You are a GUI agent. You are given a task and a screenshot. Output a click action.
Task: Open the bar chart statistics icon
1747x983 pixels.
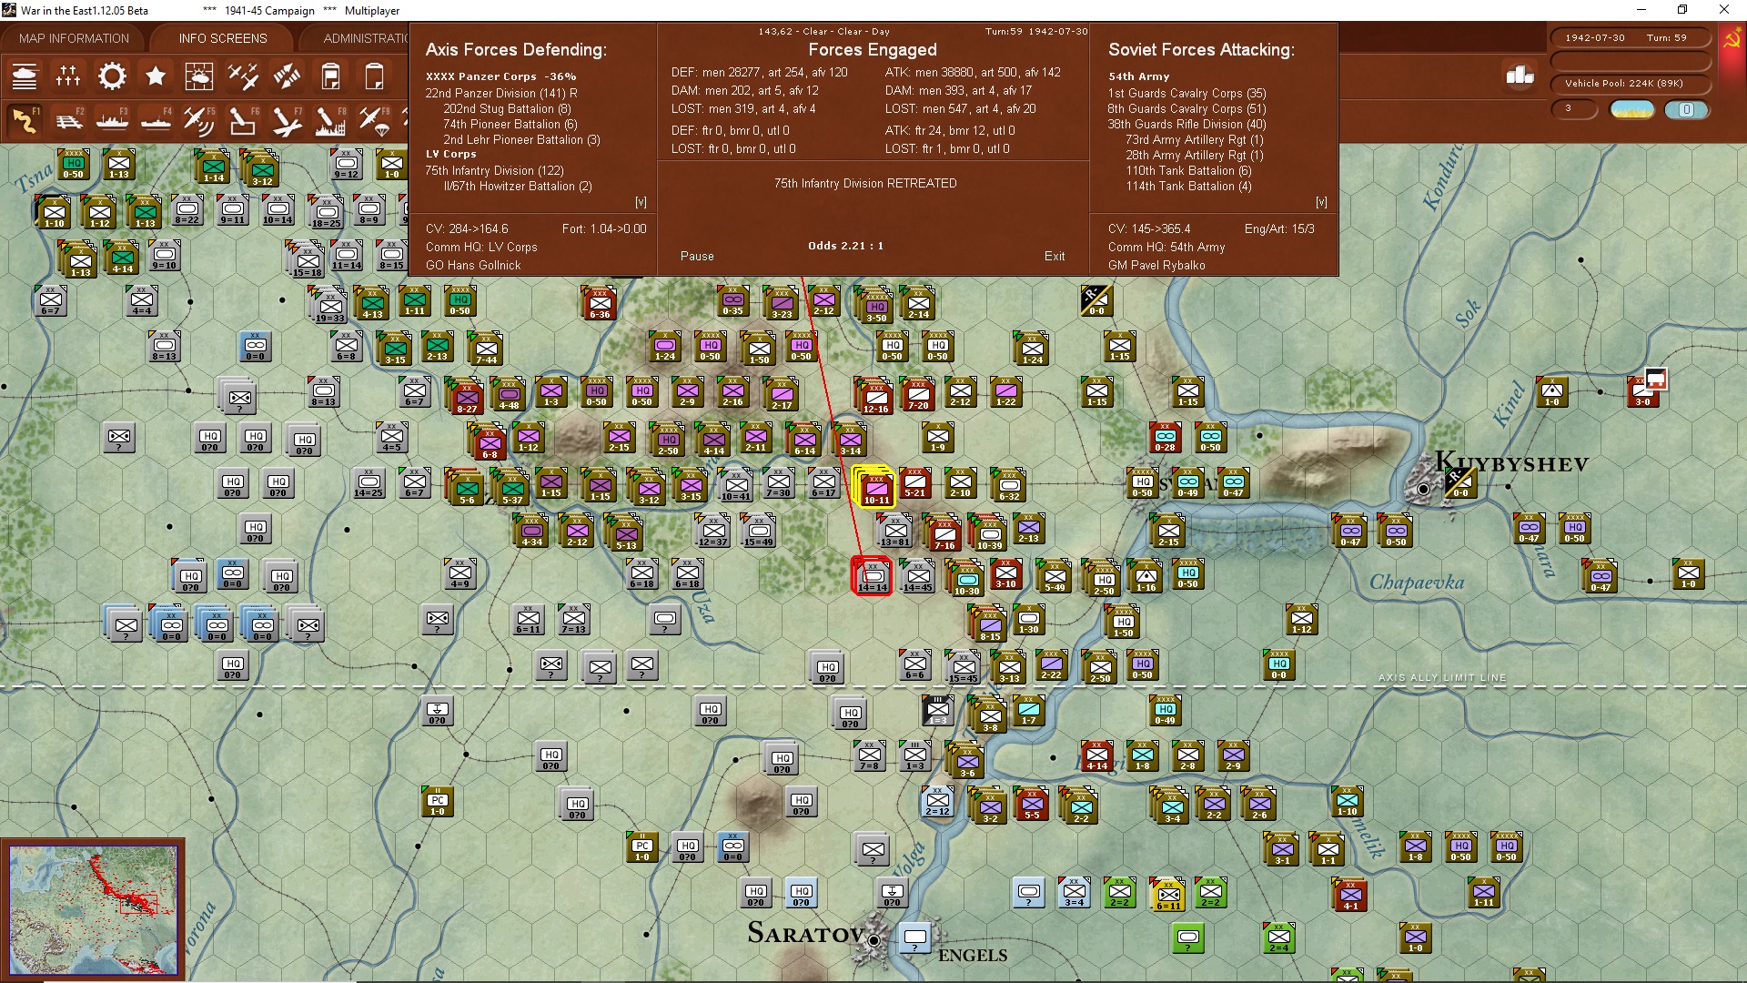pos(1520,76)
